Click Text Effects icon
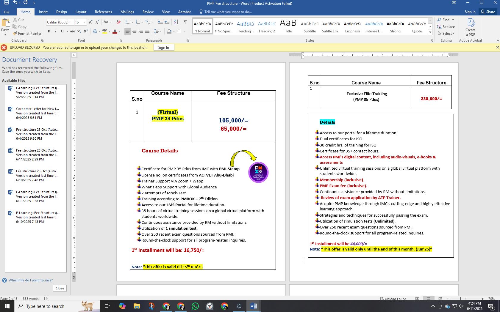 95,31
